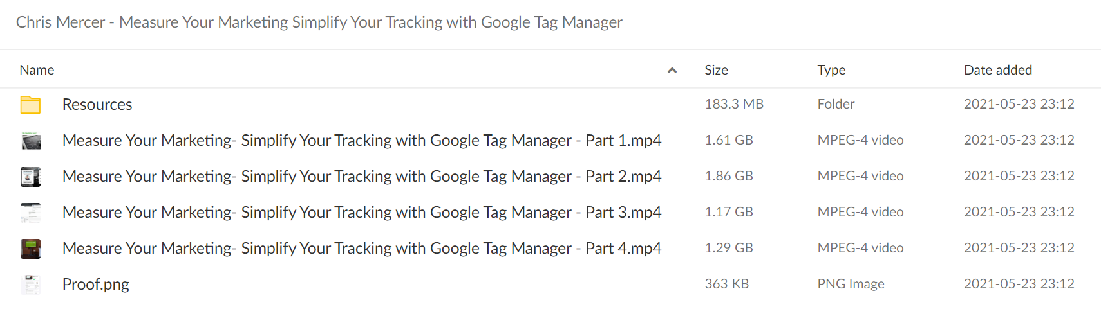Open the Proof.png file name
Image resolution: width=1101 pixels, height=325 pixels.
tap(96, 284)
